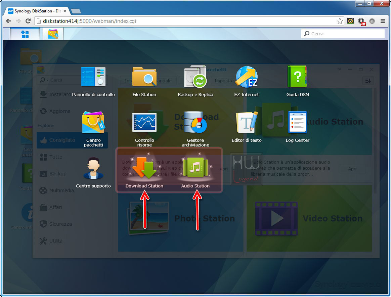Click browser back arrow
This screenshot has height=297, width=391.
pyautogui.click(x=8, y=21)
